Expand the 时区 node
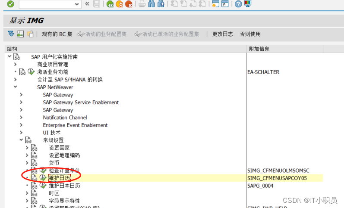 27,193
